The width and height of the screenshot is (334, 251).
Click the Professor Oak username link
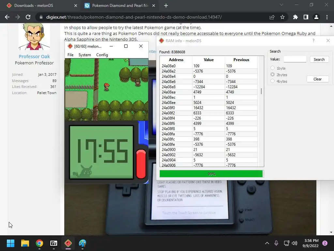click(x=34, y=56)
